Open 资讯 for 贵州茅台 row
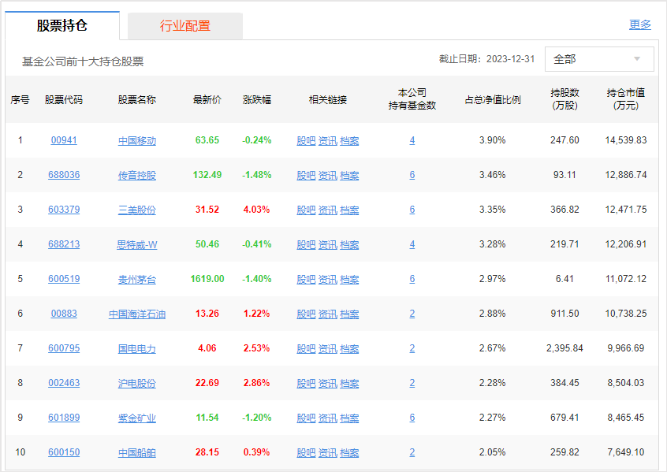The image size is (667, 472). [328, 280]
